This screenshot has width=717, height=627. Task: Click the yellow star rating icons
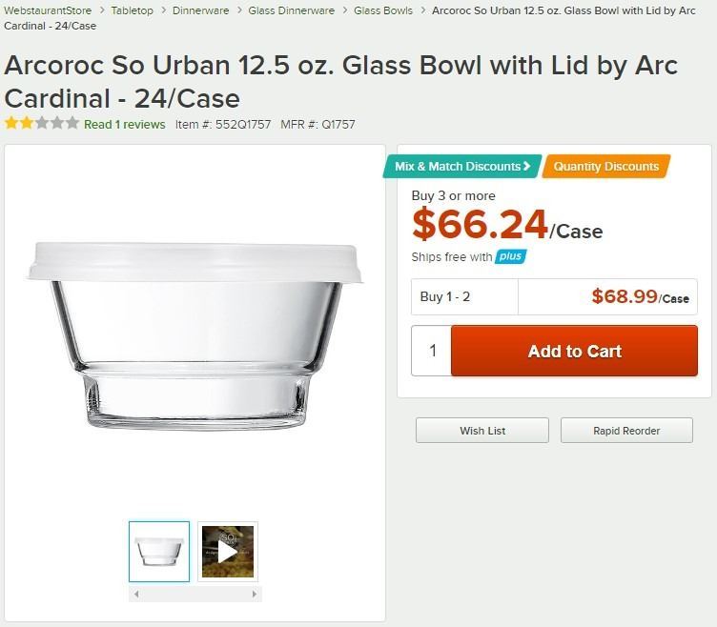[41, 123]
